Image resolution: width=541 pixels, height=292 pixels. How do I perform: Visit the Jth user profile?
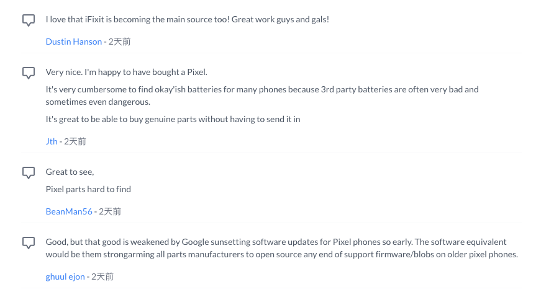click(x=52, y=141)
